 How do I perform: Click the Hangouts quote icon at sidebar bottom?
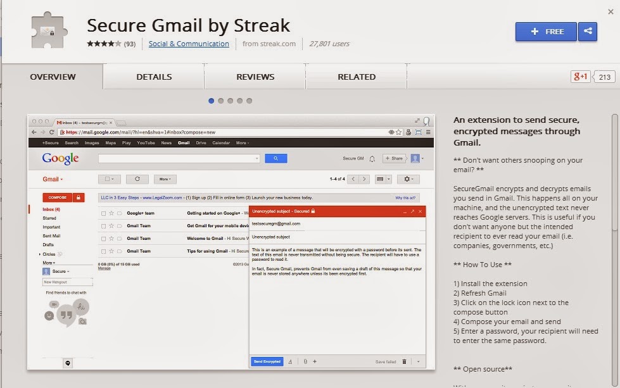(68, 363)
